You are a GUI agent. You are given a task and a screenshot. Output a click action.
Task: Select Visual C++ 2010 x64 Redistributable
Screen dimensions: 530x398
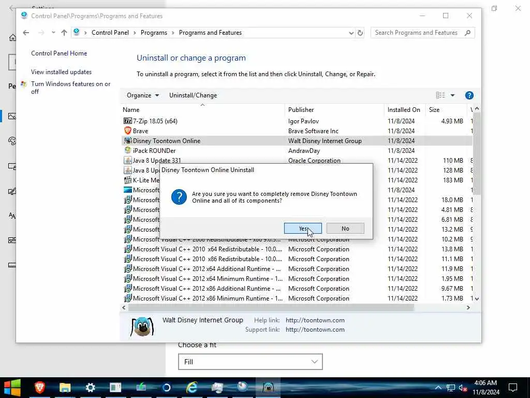(207, 249)
